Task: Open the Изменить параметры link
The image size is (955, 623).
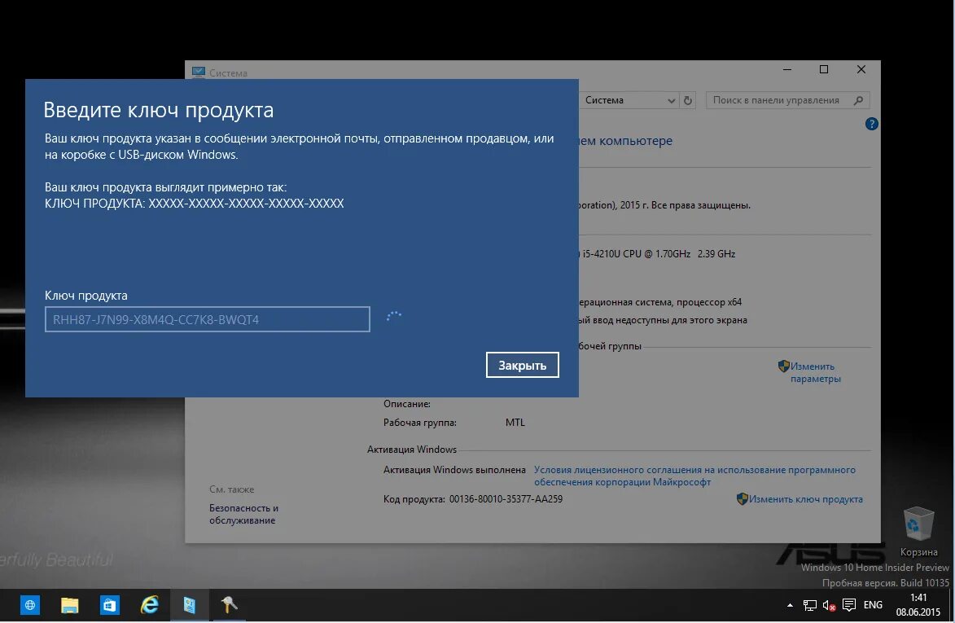Action: coord(816,372)
